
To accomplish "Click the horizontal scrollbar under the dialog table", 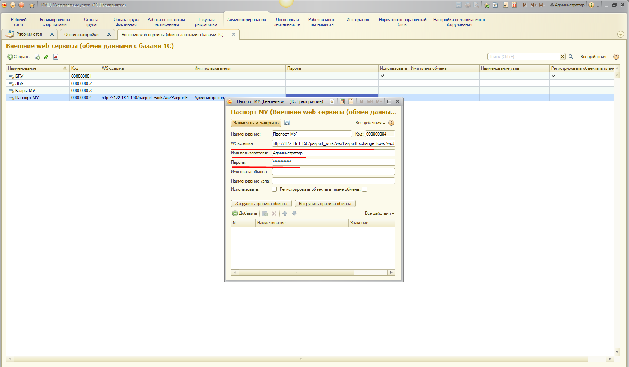I will [296, 272].
